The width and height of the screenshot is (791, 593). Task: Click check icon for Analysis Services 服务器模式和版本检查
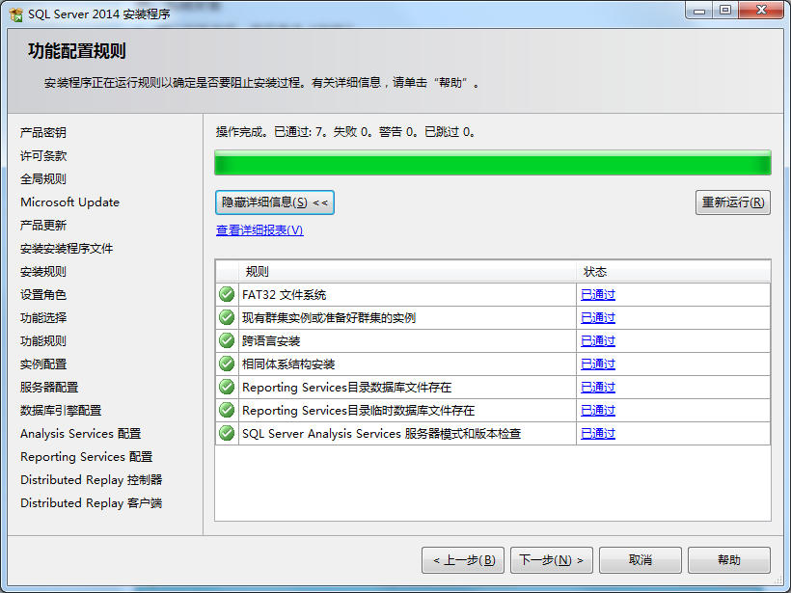click(x=227, y=433)
